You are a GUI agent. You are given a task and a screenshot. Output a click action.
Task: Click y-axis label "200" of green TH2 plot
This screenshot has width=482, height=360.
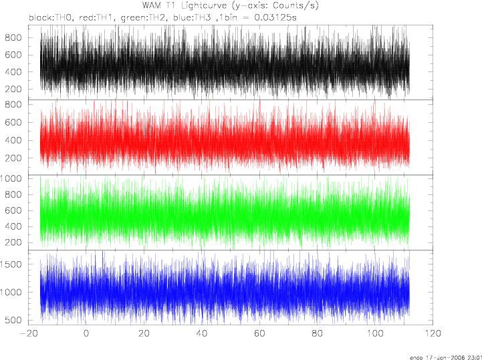(13, 242)
